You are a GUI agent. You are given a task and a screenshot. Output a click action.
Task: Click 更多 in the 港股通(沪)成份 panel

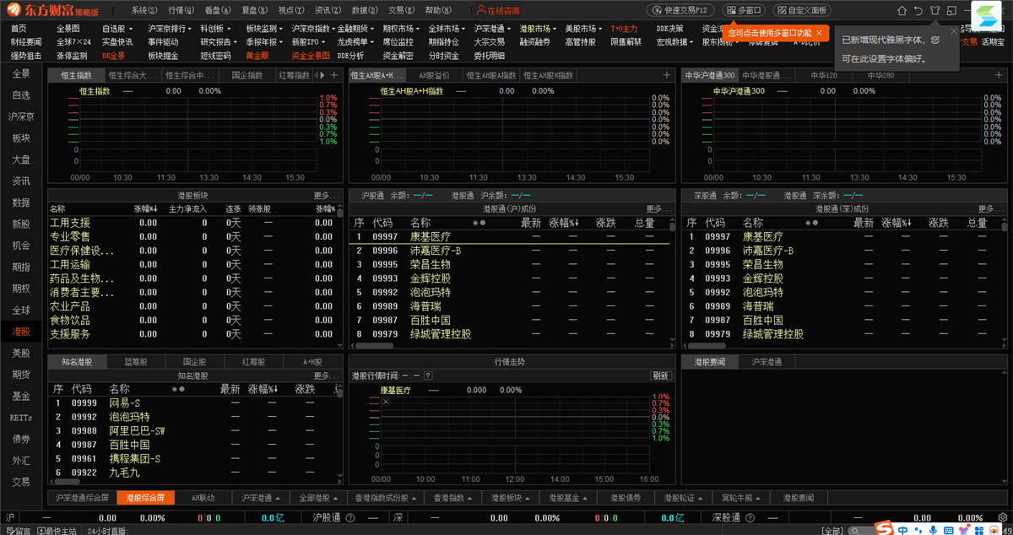coord(658,208)
